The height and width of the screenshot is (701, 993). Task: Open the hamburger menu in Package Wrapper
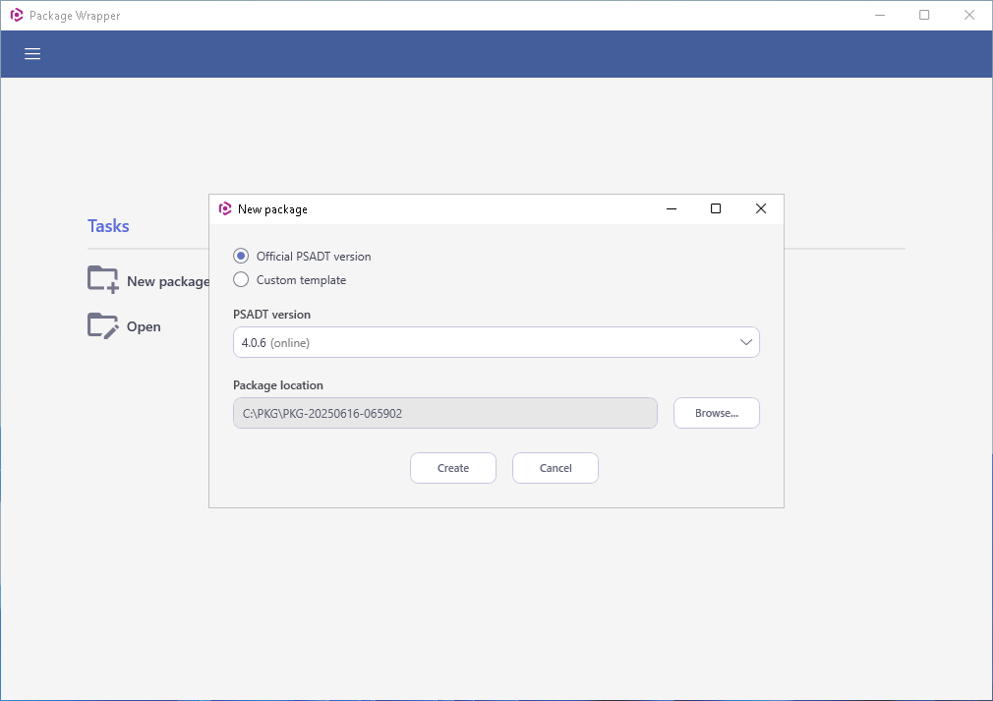[x=32, y=54]
